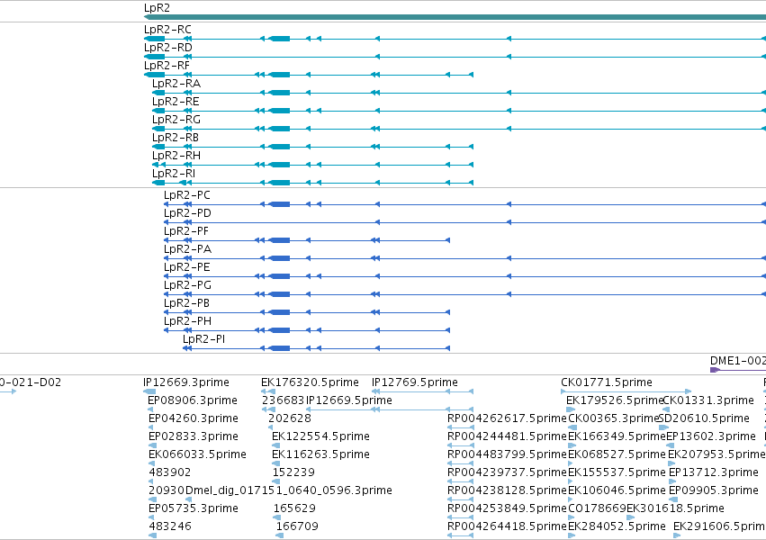This screenshot has height=540, width=766.
Task: Select the IP12769.5prime EST label
Action: tap(415, 382)
